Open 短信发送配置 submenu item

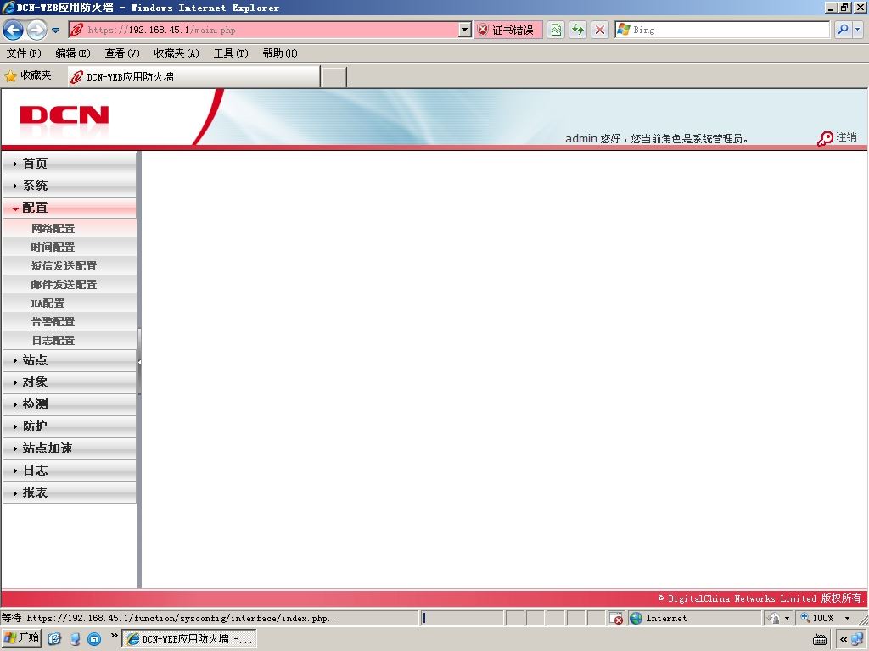[70, 265]
